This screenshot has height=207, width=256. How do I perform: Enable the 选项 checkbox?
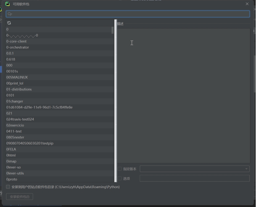coord(120,178)
